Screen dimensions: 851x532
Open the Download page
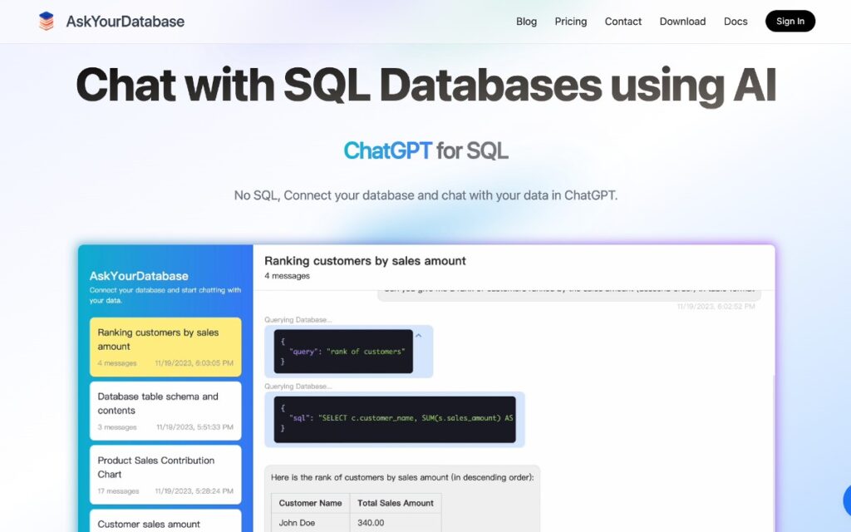(682, 22)
